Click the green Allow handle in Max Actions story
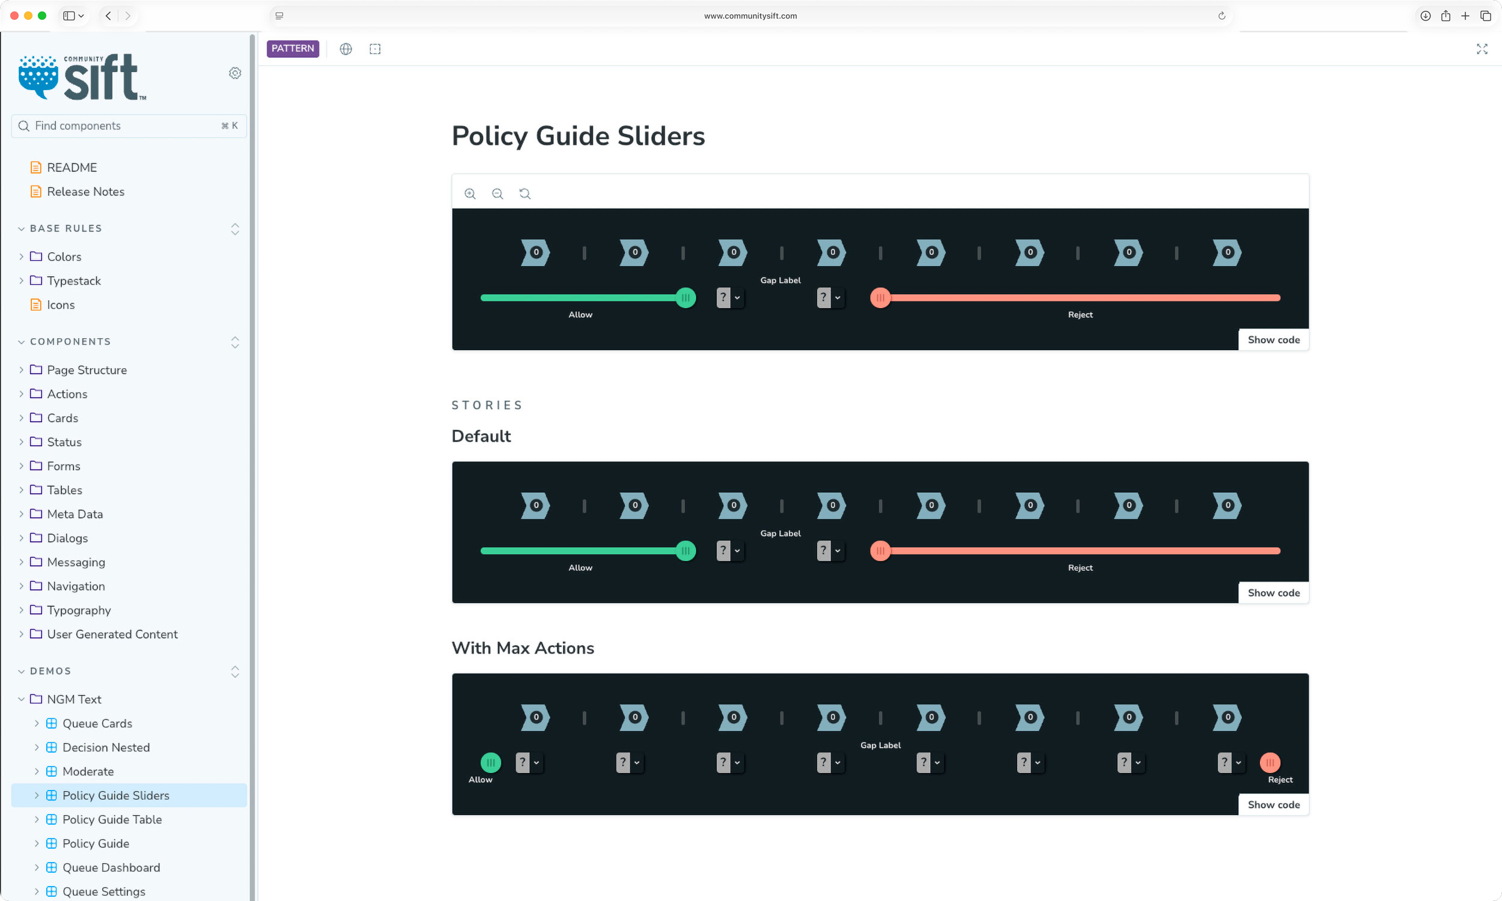 490,763
